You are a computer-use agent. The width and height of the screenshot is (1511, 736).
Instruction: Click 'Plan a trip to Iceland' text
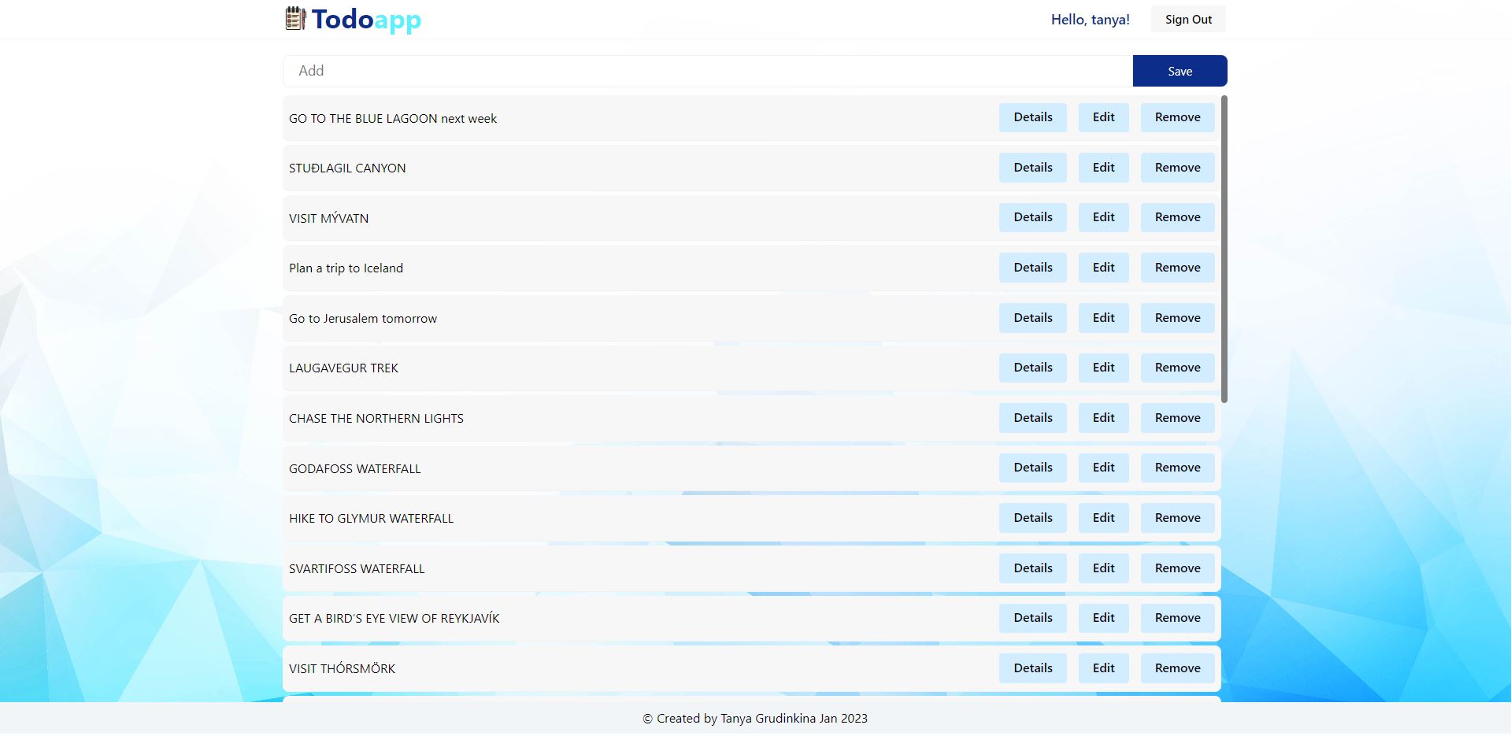pos(346,268)
